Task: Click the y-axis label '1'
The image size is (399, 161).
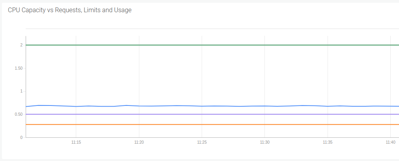Action: click(22, 91)
